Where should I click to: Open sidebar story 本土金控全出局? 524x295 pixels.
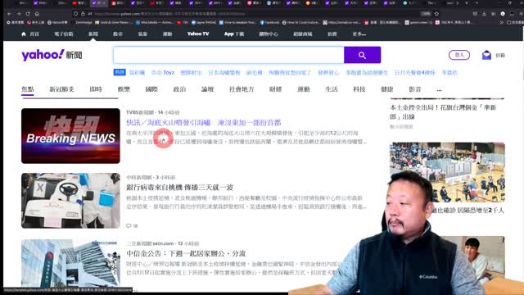443,112
